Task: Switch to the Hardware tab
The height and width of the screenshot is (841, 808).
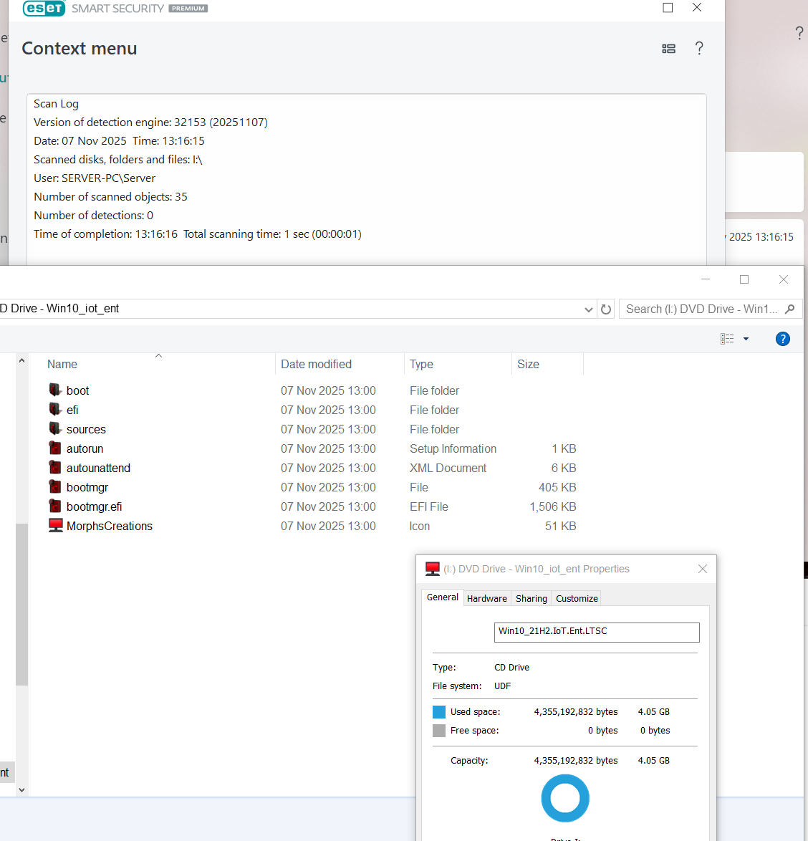Action: coord(487,599)
